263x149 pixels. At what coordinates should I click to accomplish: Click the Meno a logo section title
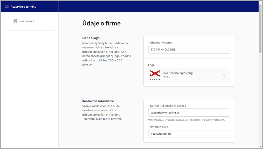coord(91,38)
